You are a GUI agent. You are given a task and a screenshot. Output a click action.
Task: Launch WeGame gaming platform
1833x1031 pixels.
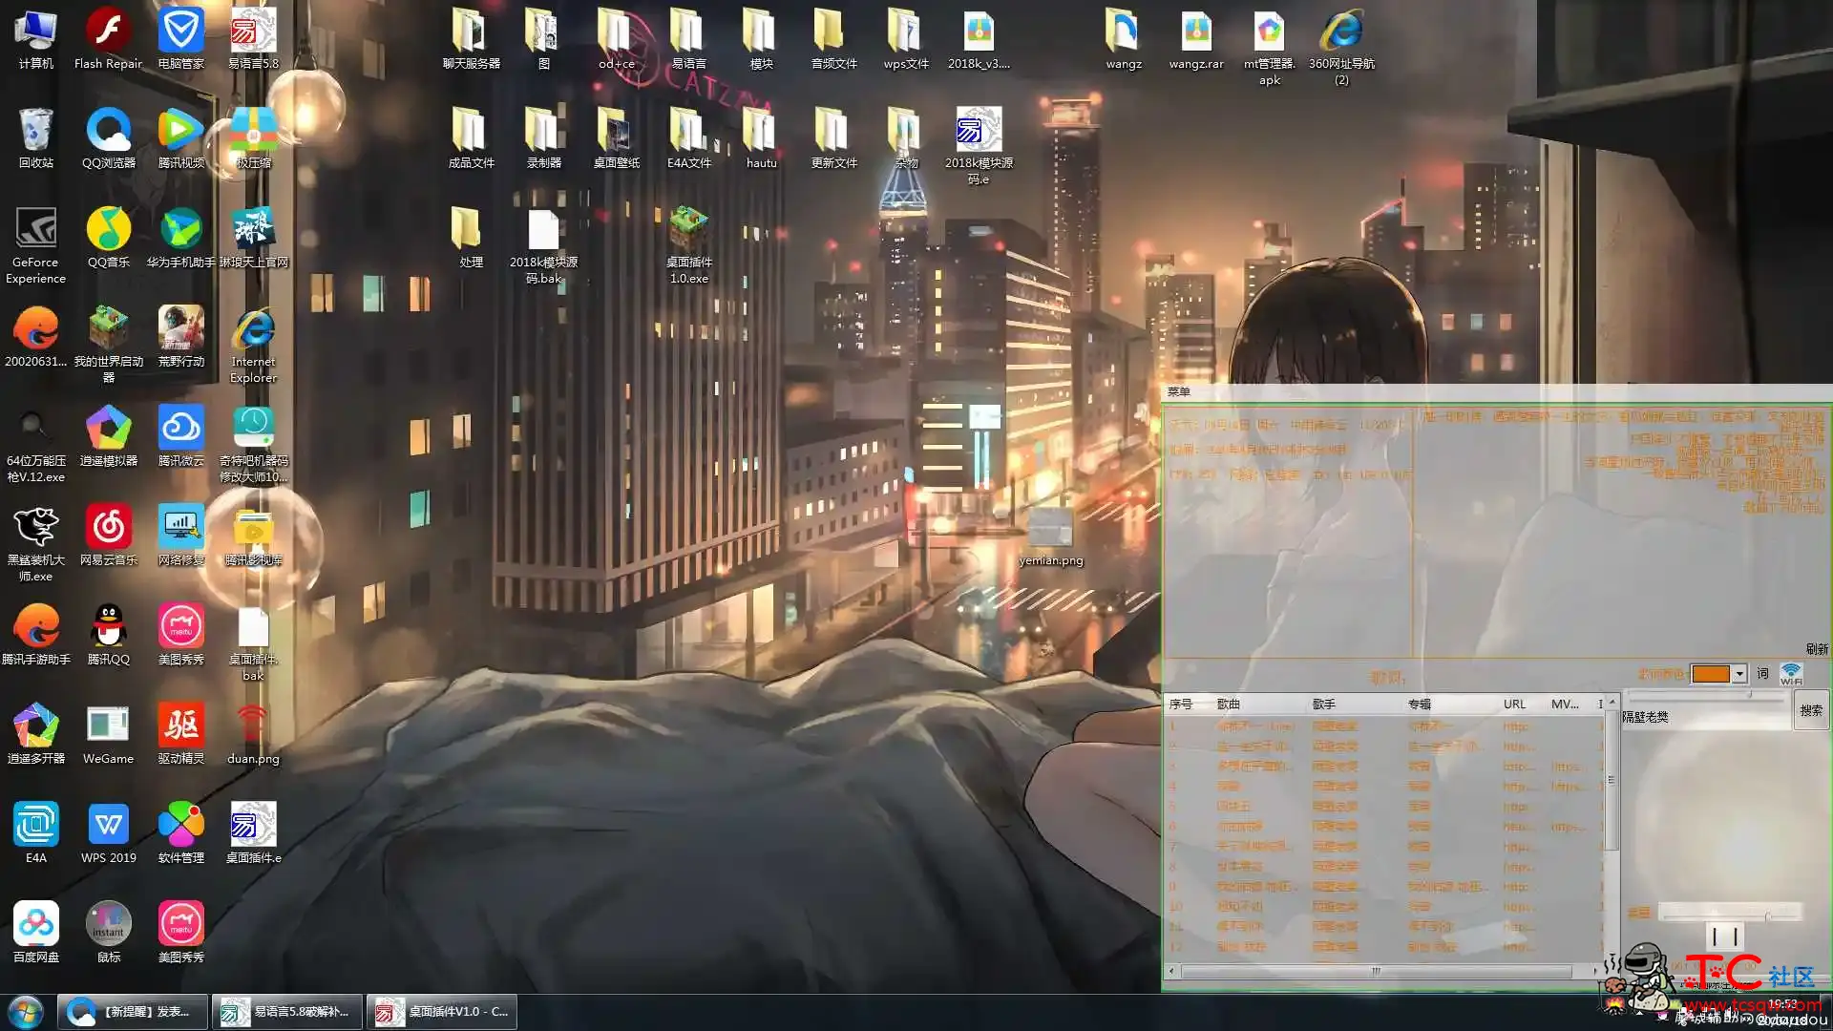[107, 734]
